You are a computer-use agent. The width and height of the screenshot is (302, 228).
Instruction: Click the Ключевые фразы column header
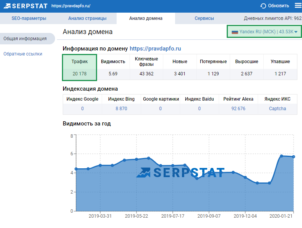tap(146, 62)
